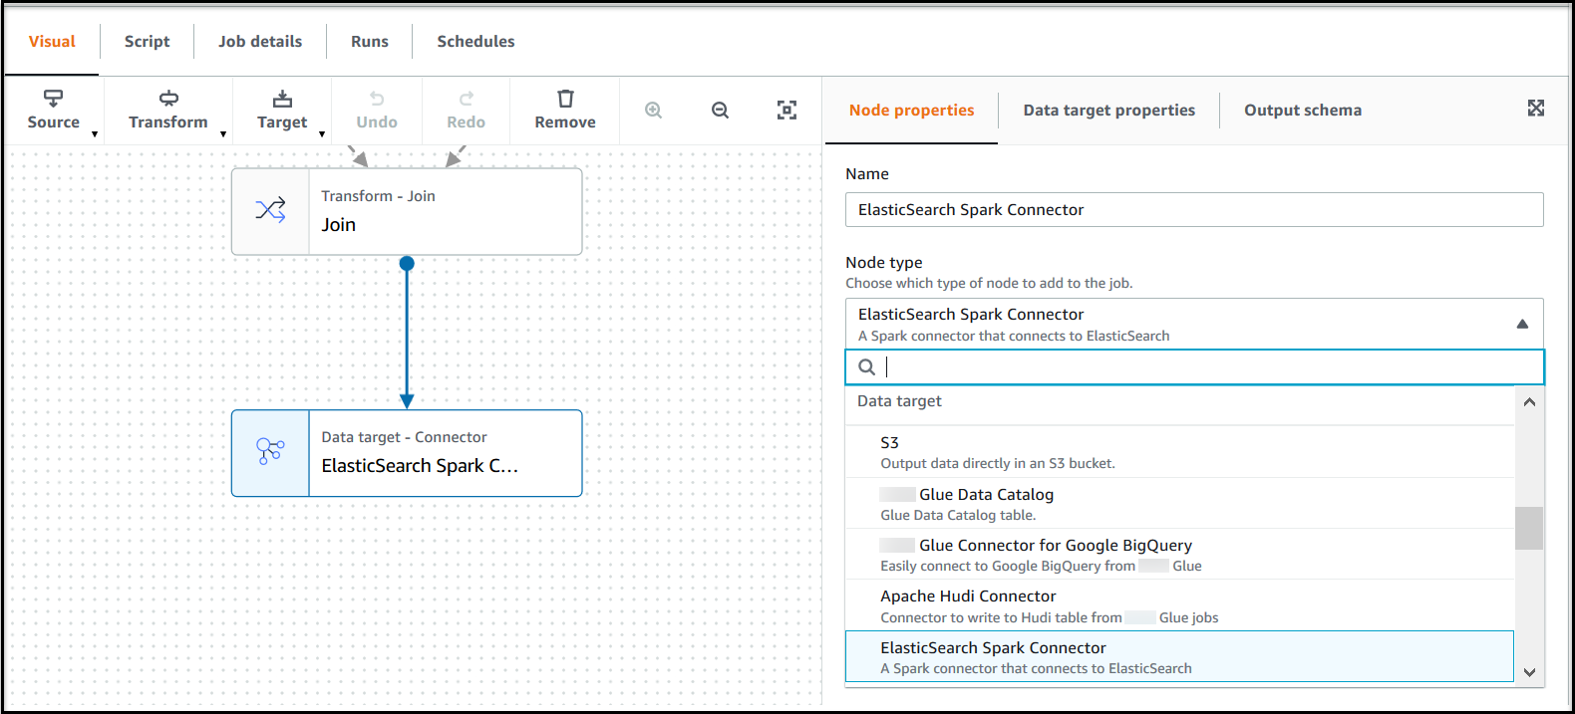Click the zoom in magnifier icon
The image size is (1575, 714).
pyautogui.click(x=653, y=111)
